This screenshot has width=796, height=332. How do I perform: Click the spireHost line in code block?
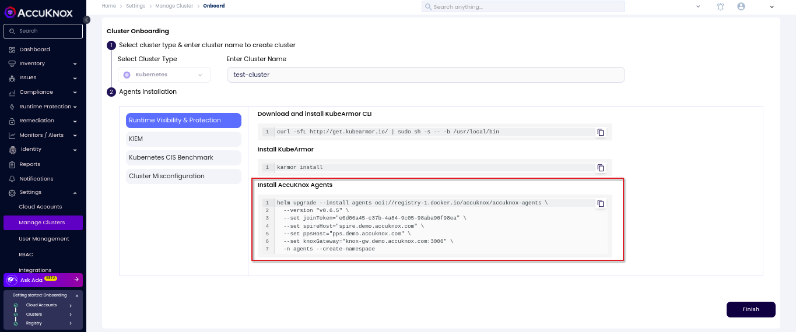(x=354, y=226)
